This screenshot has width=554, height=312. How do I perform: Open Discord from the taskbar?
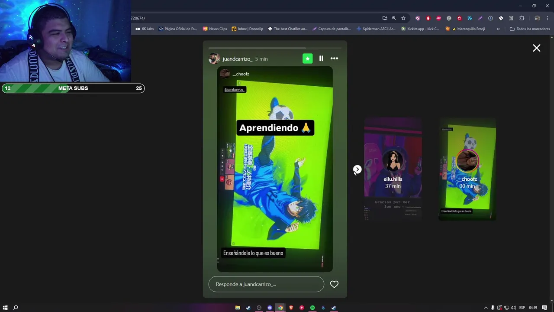pyautogui.click(x=270, y=308)
